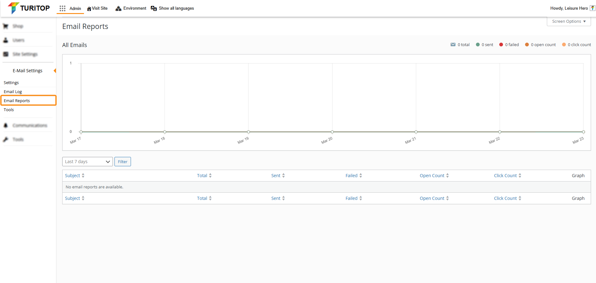Click the TURITOP logo
Image resolution: width=596 pixels, height=283 pixels.
click(x=29, y=8)
